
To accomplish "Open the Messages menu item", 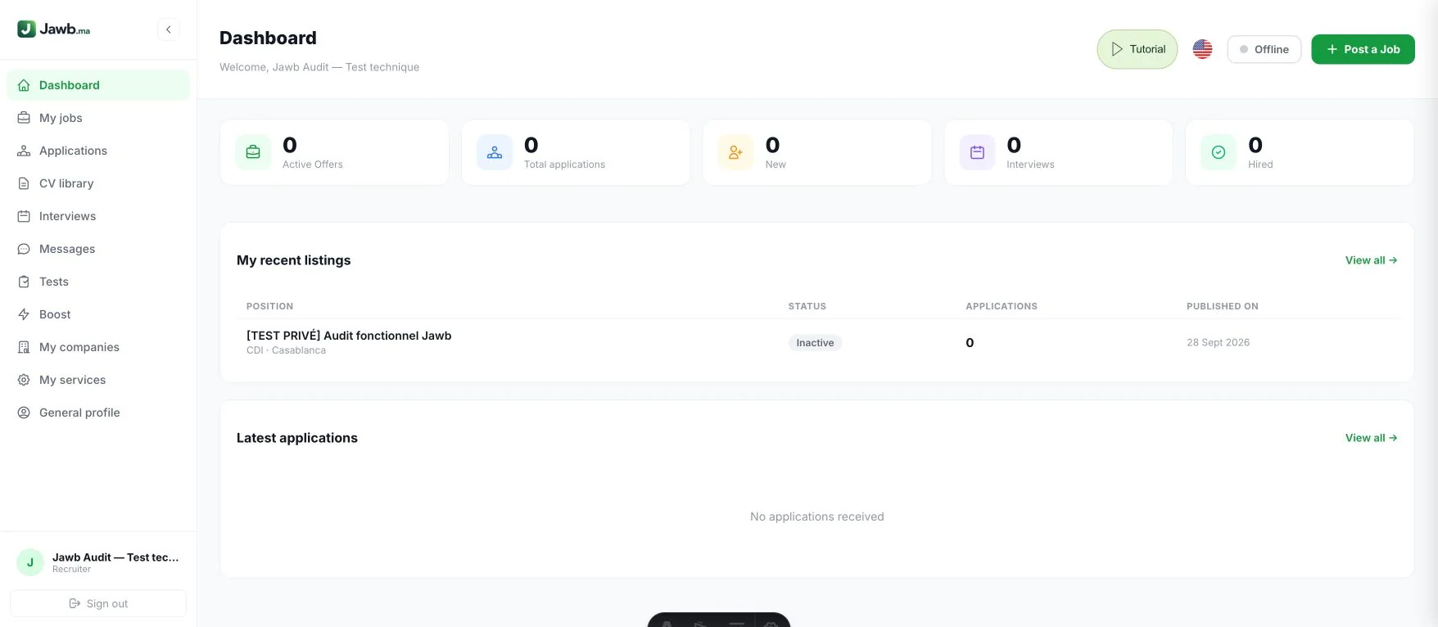I will [x=98, y=249].
